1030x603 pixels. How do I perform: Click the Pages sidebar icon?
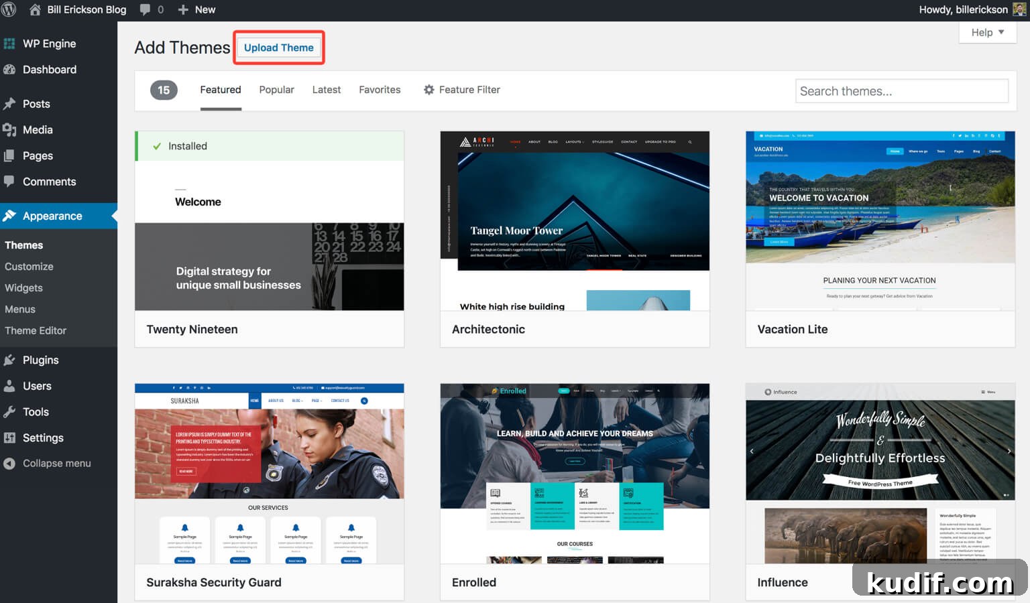point(9,155)
